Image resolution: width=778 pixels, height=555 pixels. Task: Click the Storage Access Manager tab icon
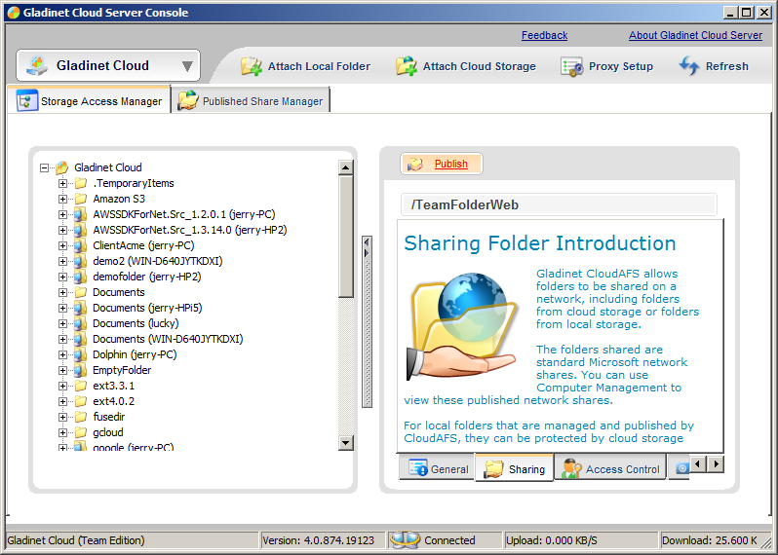click(x=26, y=100)
